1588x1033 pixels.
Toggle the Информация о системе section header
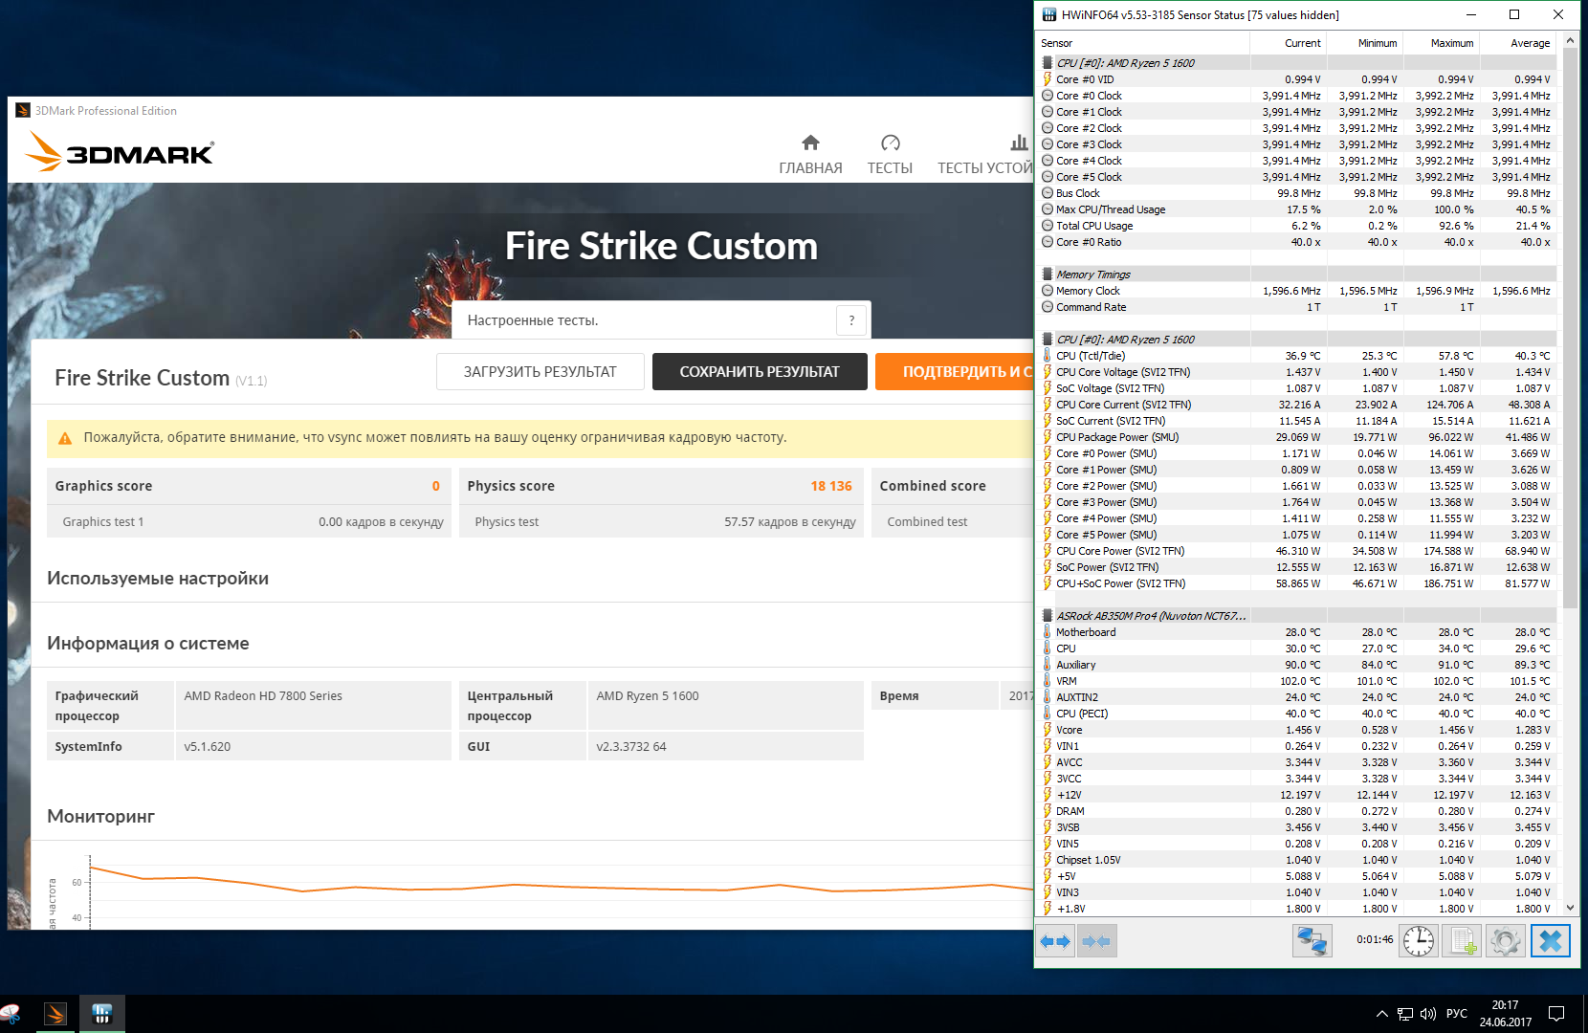(148, 644)
